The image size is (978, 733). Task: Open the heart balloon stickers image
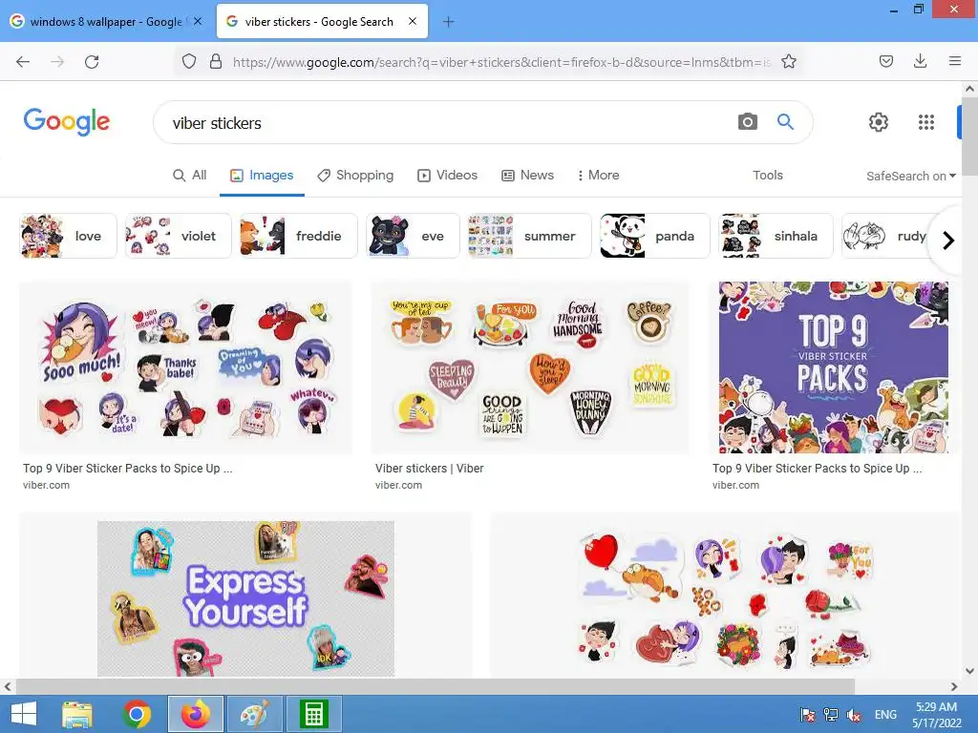[724, 598]
